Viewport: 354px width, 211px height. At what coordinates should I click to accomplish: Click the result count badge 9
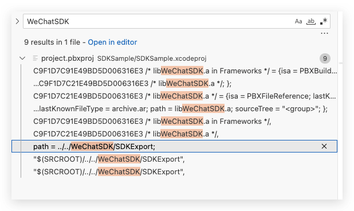(325, 58)
